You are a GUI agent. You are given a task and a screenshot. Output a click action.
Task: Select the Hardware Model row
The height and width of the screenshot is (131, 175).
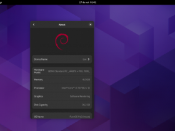coord(62,71)
